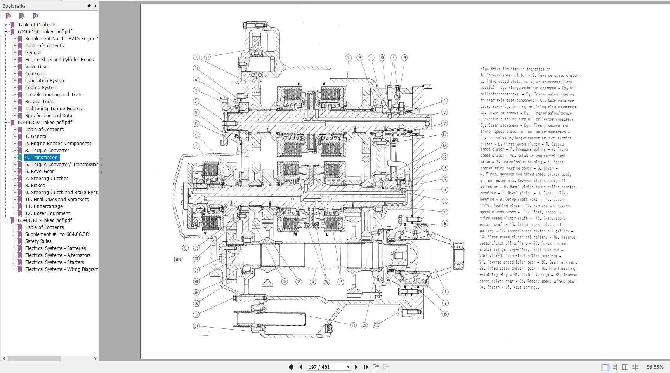Switch to continuous page view
Viewport: 670px width, 373px height.
[x=614, y=367]
